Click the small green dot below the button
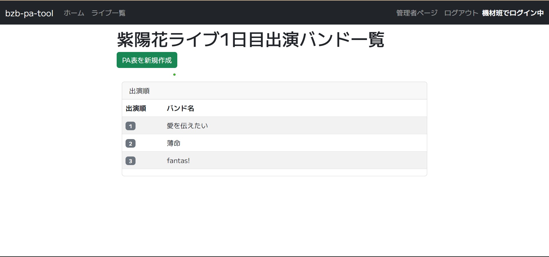Screen dimensions: 549x257 point(175,74)
